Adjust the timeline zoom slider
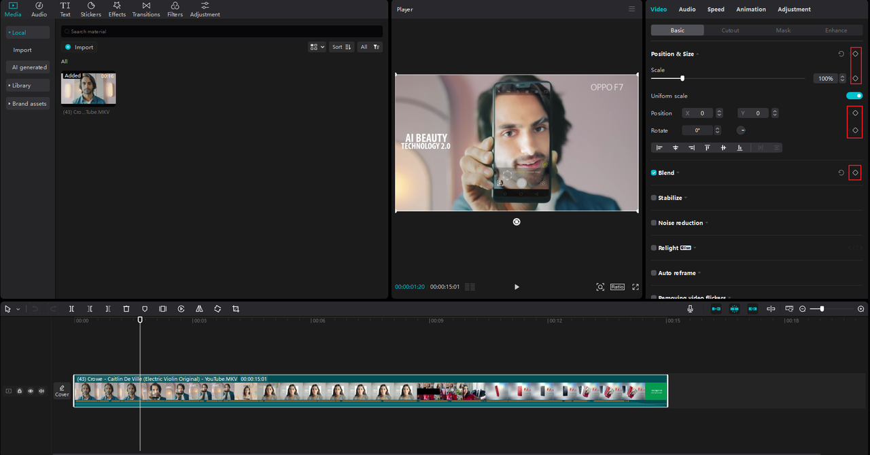This screenshot has width=870, height=455. click(x=822, y=309)
